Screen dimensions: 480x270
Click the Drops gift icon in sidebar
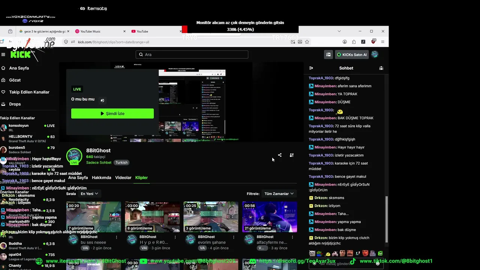point(3,104)
